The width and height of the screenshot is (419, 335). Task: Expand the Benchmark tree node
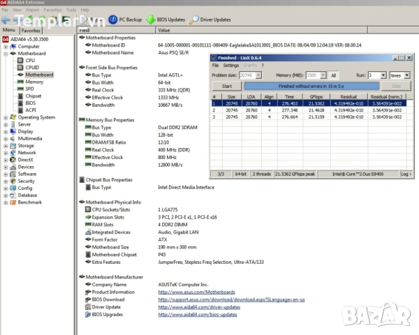[x=6, y=203]
